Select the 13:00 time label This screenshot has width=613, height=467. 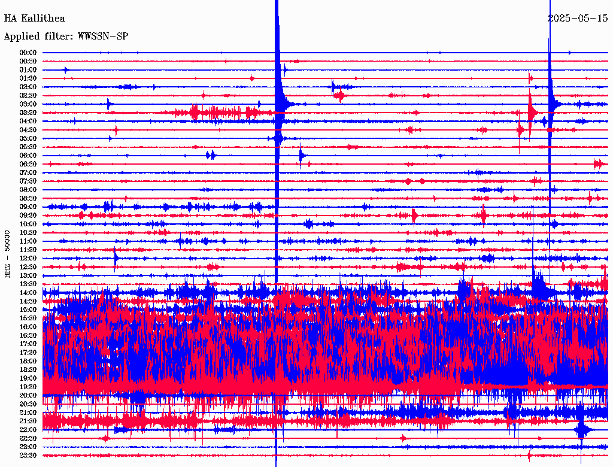28,276
